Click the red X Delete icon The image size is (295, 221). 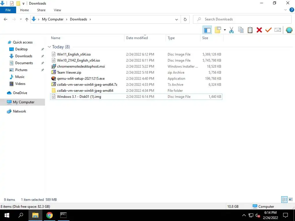coord(259,30)
